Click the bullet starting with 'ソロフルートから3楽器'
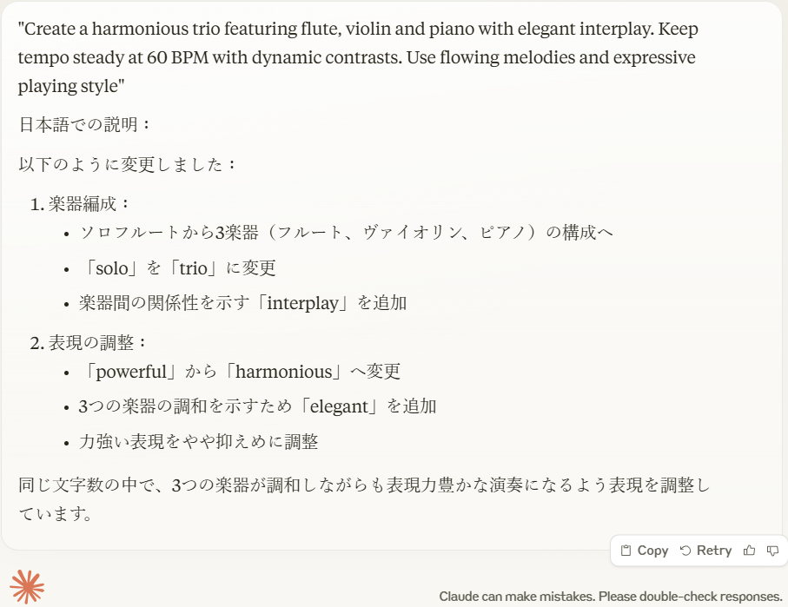Viewport: 788px width, 607px height. 347,233
